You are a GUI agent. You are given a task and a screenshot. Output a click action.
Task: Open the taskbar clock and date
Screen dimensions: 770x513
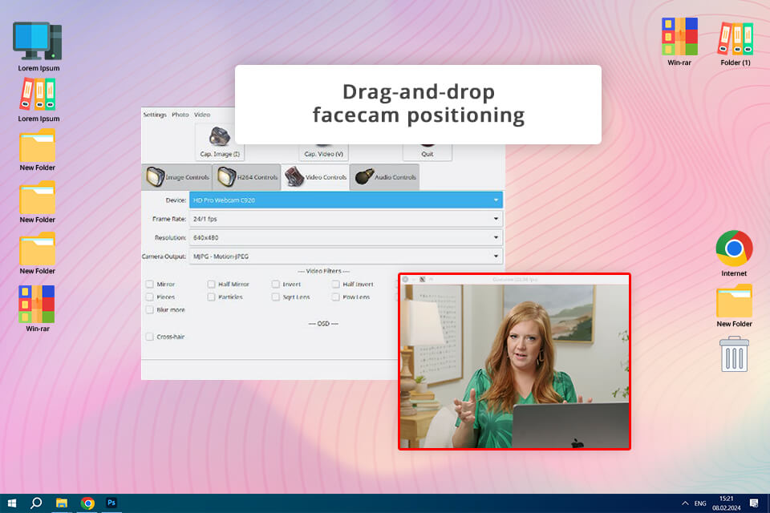coord(727,503)
